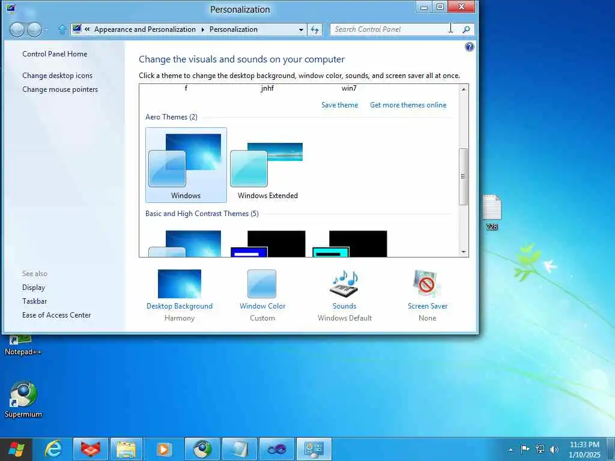Choose the high contrast theme with blue window
This screenshot has width=615, height=461.
pos(268,244)
